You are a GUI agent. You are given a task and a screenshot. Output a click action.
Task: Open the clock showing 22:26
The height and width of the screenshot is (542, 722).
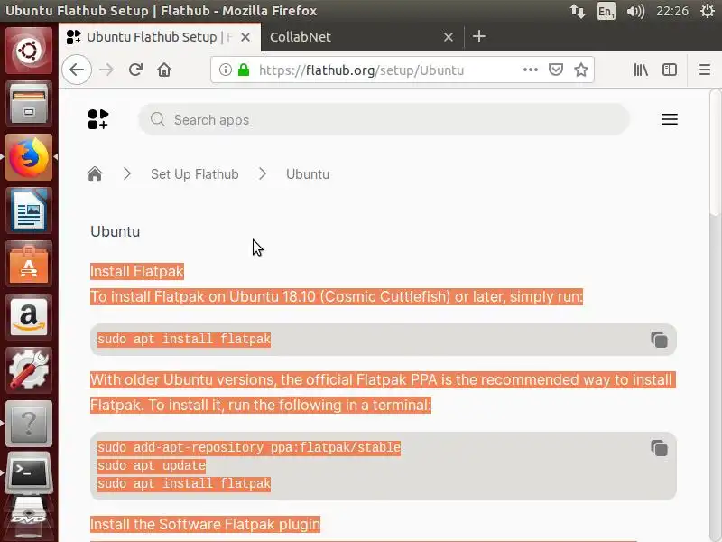click(672, 11)
